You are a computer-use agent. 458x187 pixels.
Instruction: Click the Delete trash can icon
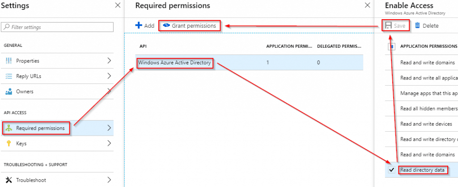[417, 25]
